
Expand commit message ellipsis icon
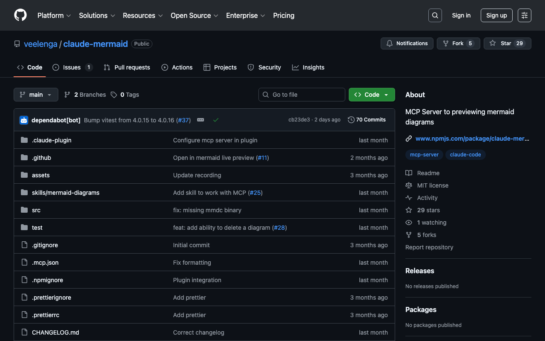pyautogui.click(x=201, y=120)
